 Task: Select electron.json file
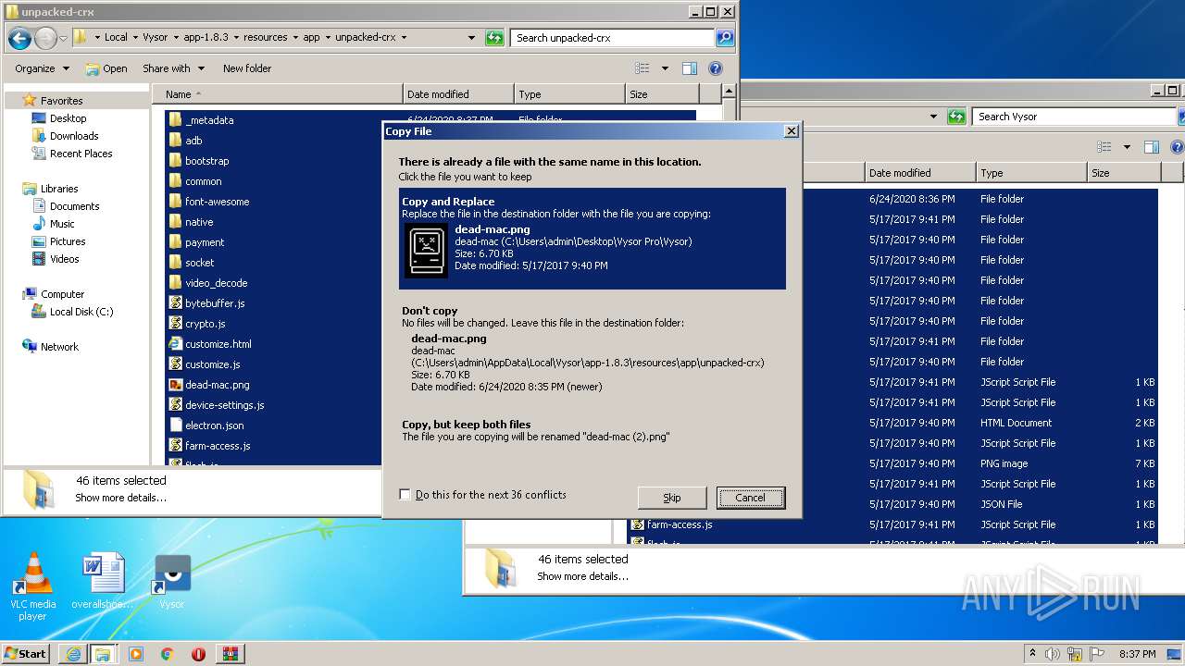pos(214,425)
